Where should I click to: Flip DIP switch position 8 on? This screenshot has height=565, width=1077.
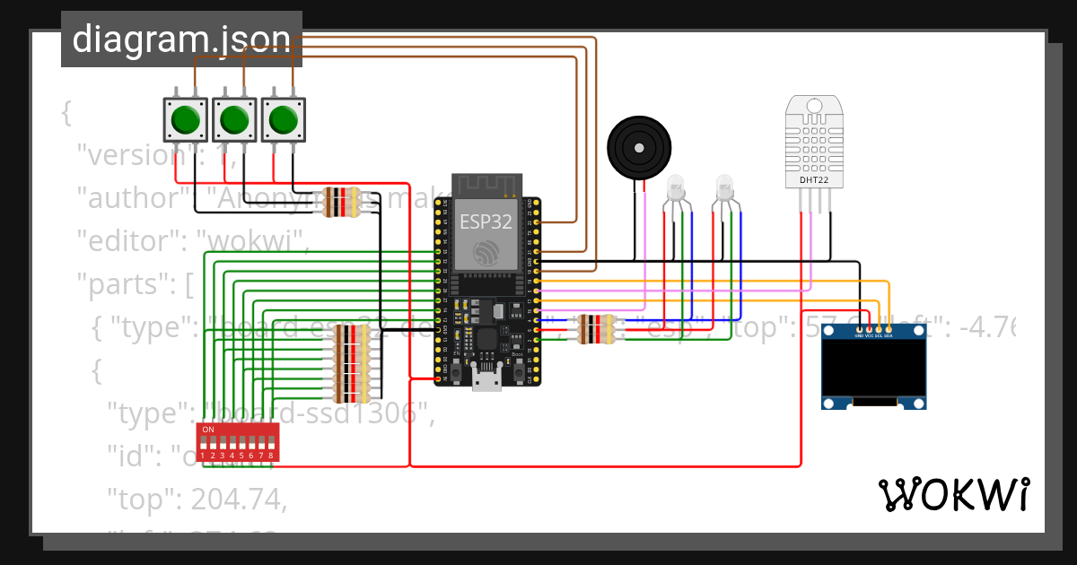[272, 444]
